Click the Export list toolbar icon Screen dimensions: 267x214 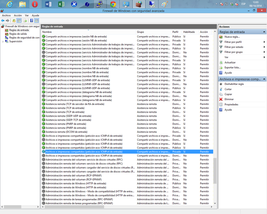[25, 20]
